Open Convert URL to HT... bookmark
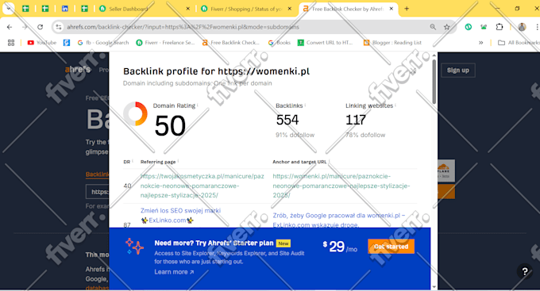 click(325, 43)
